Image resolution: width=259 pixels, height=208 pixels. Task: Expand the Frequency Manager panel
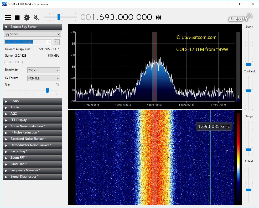[32, 170]
